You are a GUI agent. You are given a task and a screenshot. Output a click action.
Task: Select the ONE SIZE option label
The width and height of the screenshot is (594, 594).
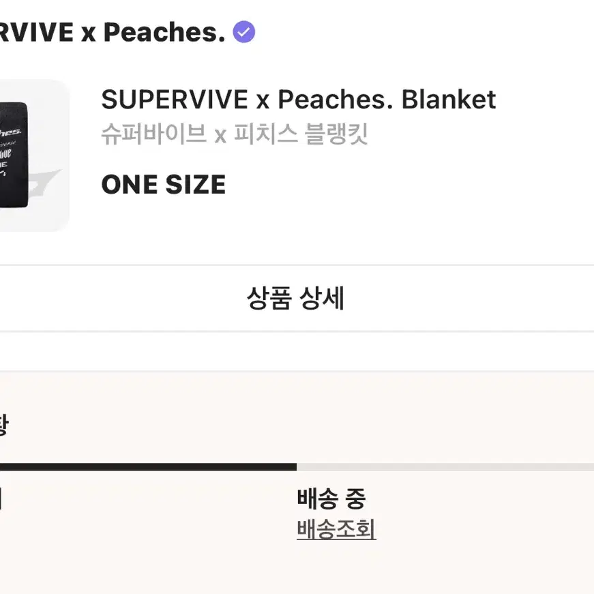(164, 185)
